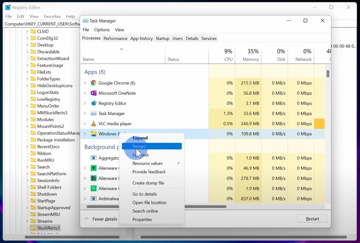Screen dimensions: 360x243
Task: Click the Registry Editor title bar icon
Action: pos(8,7)
